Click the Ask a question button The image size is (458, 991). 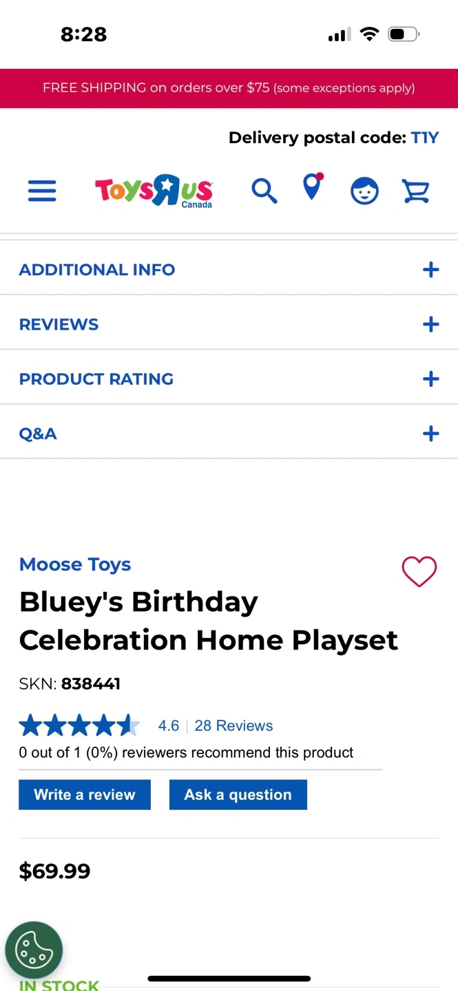coord(238,795)
